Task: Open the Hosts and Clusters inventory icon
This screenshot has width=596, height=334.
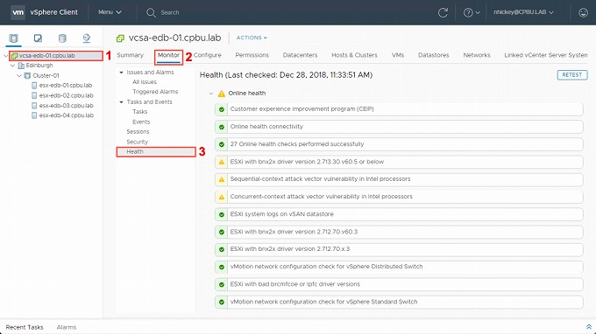Action: tap(14, 38)
